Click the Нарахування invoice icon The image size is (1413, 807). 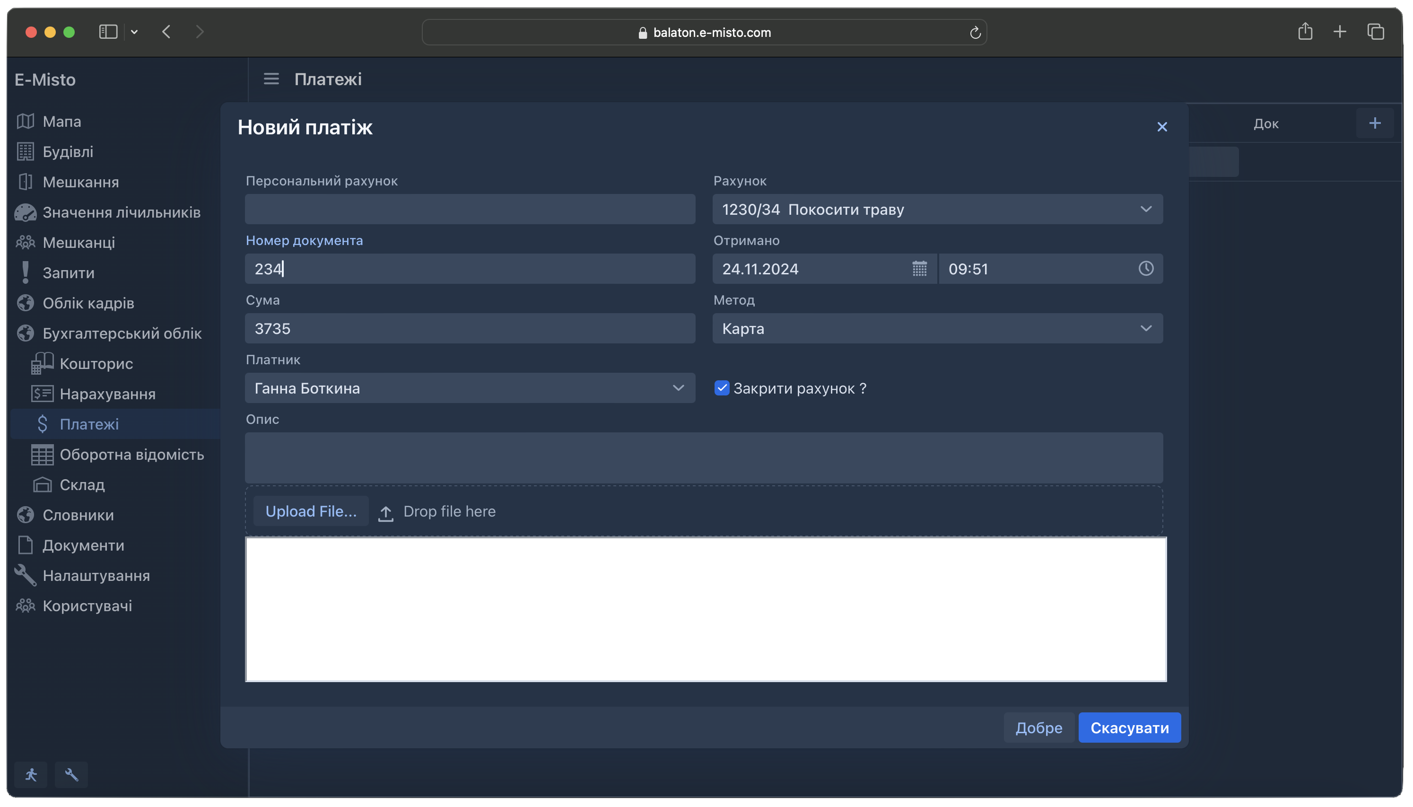point(42,394)
